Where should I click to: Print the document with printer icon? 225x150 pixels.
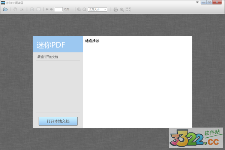pos(115,10)
